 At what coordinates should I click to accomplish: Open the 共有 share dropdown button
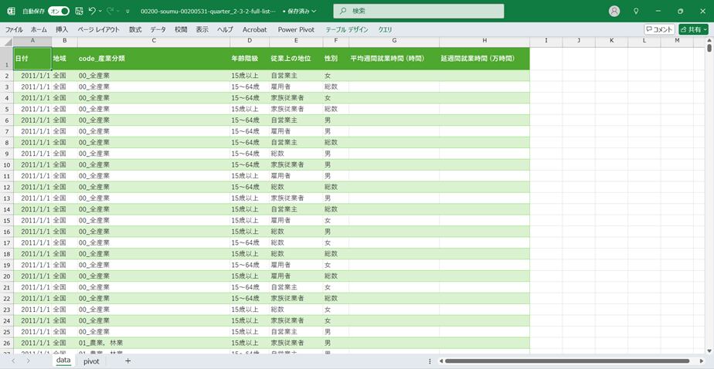693,29
